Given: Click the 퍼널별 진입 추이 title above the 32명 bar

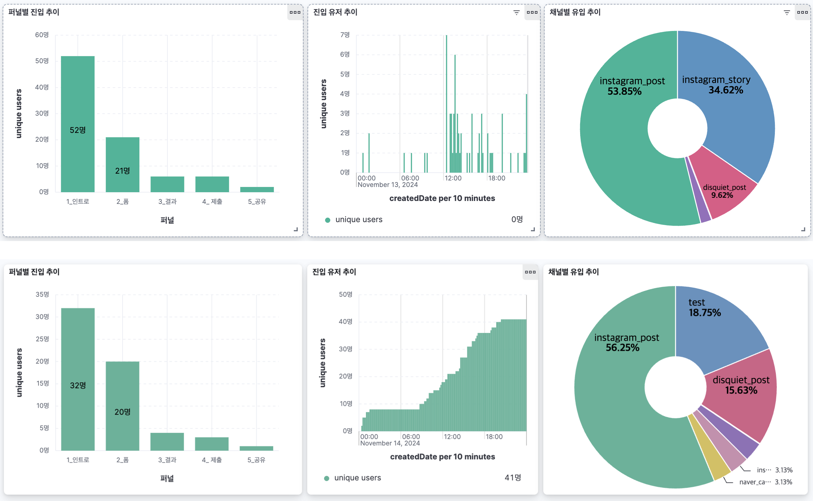Looking at the screenshot, I should click(34, 272).
